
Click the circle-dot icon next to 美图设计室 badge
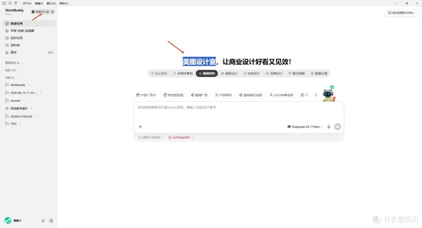pos(52,12)
